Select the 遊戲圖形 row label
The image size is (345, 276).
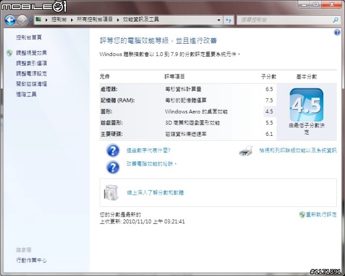(112, 123)
